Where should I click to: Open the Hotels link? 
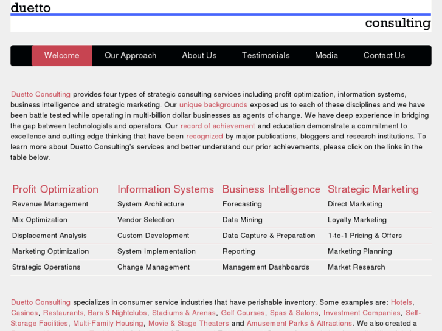[401, 302]
